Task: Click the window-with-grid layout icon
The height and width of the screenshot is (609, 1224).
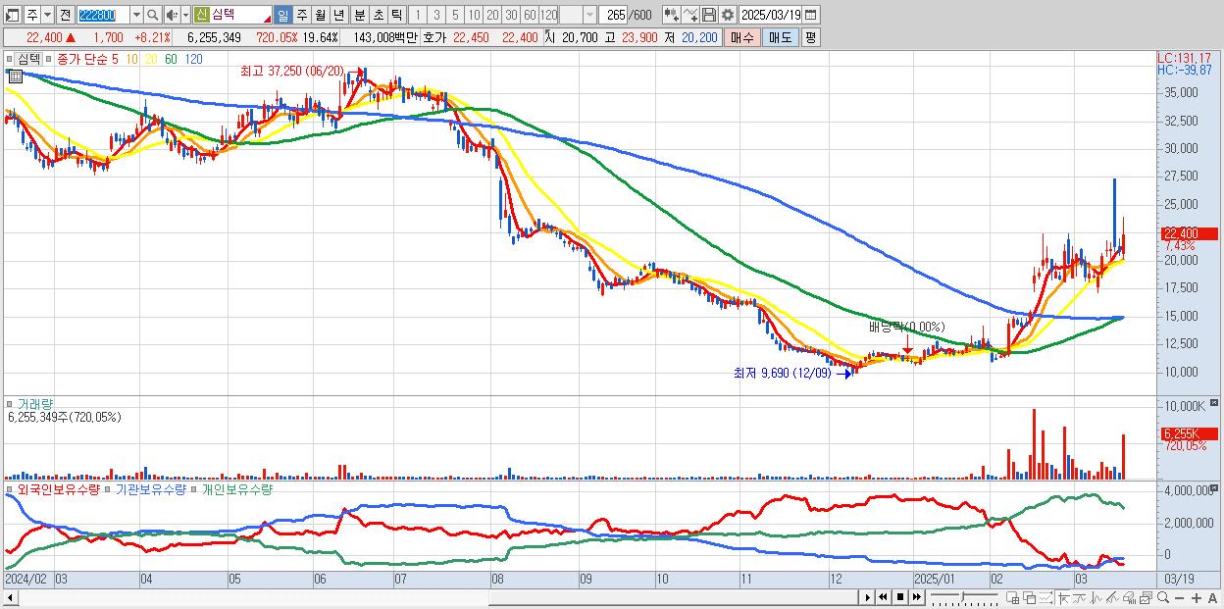Action: [x=1012, y=597]
